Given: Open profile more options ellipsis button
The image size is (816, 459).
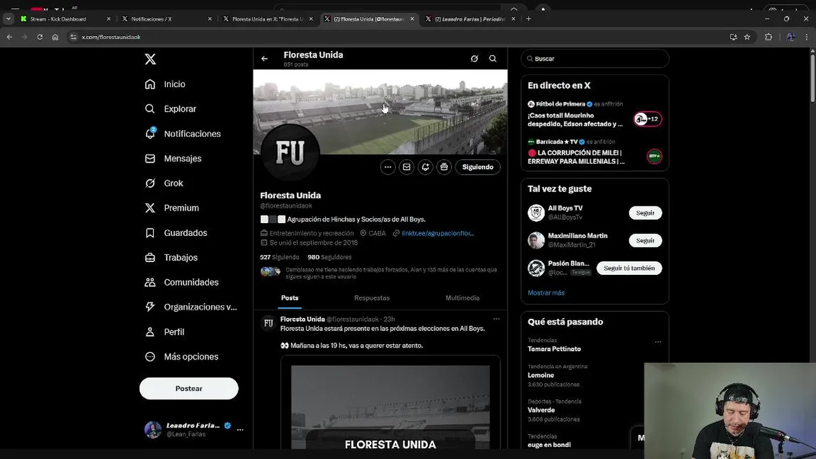Looking at the screenshot, I should (388, 167).
